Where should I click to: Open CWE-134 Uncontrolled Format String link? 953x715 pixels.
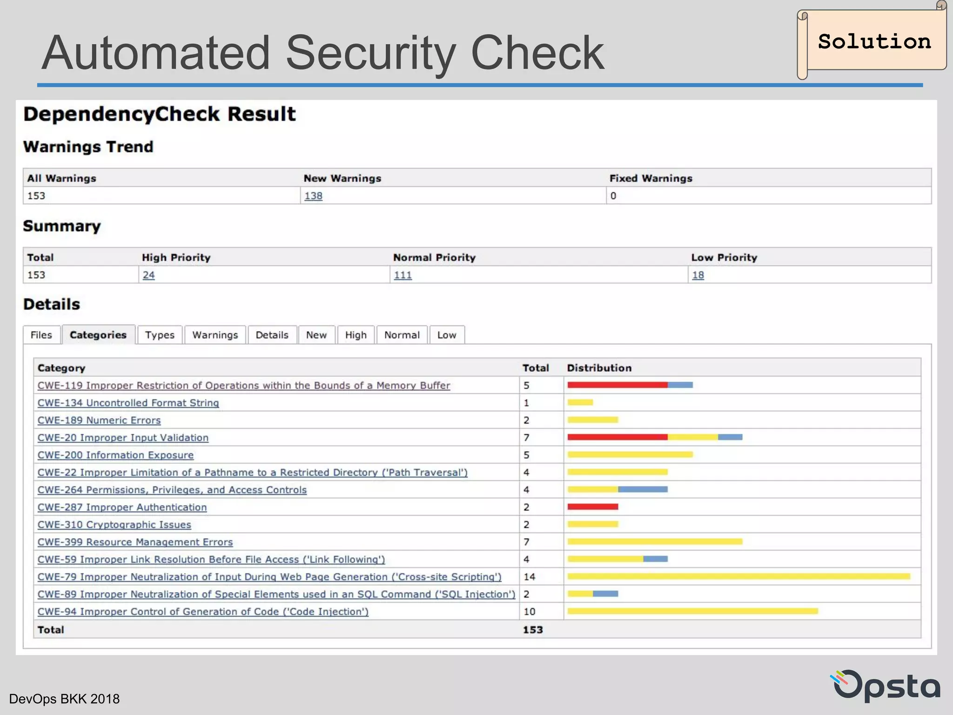point(128,403)
